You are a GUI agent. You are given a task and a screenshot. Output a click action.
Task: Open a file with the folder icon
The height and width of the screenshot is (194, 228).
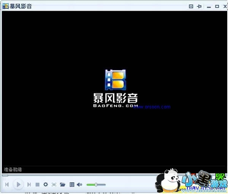click(x=63, y=184)
